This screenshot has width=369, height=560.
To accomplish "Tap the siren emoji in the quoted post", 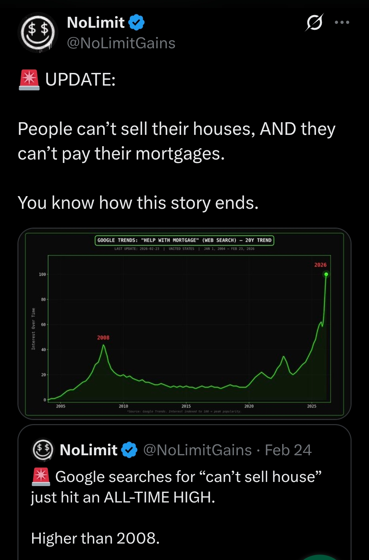I will (41, 477).
